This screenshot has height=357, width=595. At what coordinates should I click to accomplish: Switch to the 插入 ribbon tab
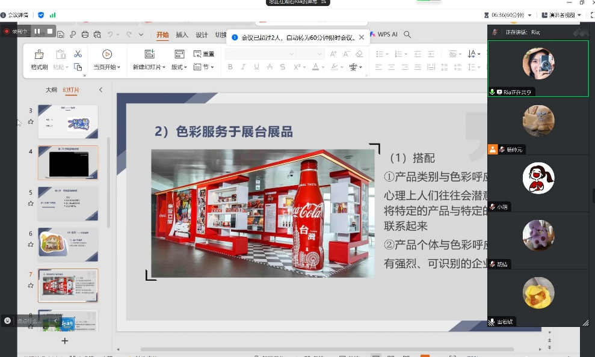tap(182, 35)
